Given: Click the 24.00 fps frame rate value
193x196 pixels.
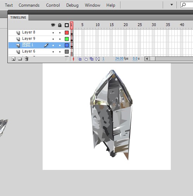Looking at the screenshot, I should coord(119,59).
